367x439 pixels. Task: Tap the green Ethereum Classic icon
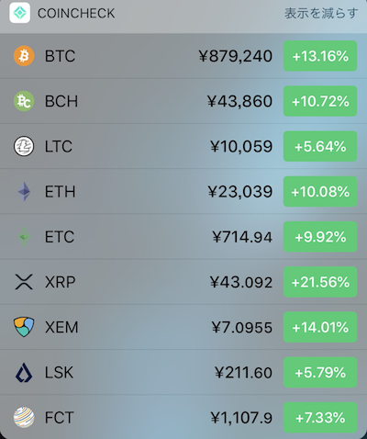point(24,237)
